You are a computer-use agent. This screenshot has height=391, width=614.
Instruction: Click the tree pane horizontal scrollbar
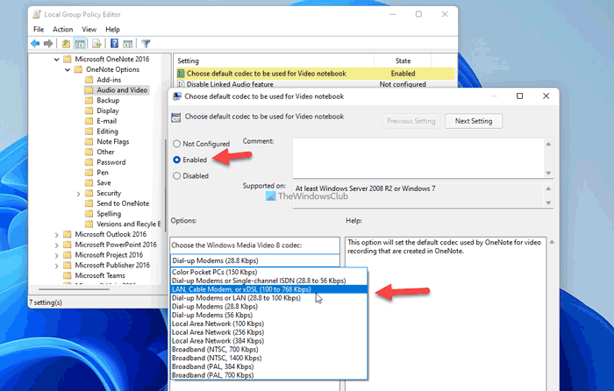point(75,289)
